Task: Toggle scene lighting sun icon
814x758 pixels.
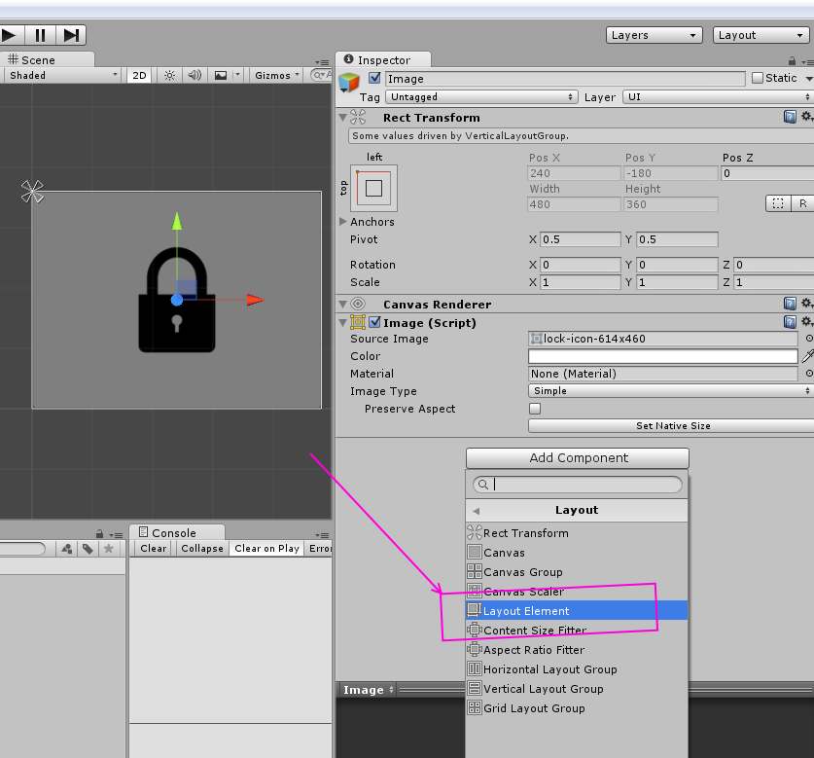Action: [169, 75]
